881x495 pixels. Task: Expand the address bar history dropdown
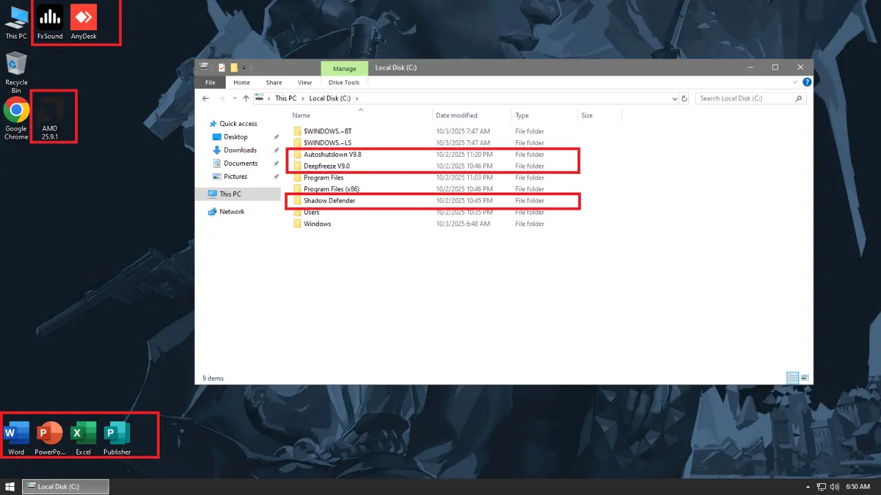[675, 98]
